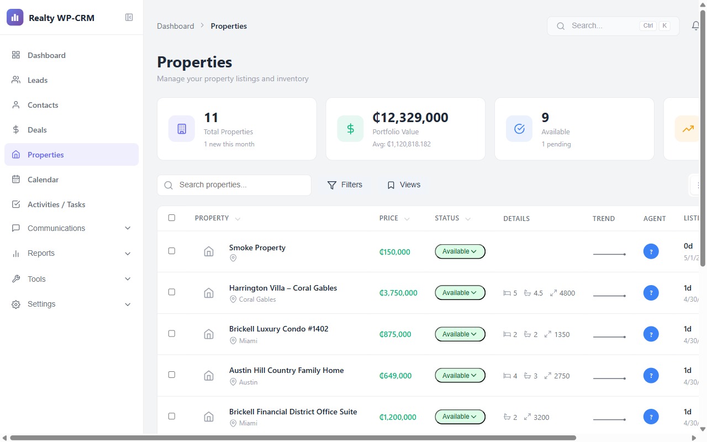Check the Austin Hill Country Family Home checkbox
This screenshot has height=442, width=707.
172,375
